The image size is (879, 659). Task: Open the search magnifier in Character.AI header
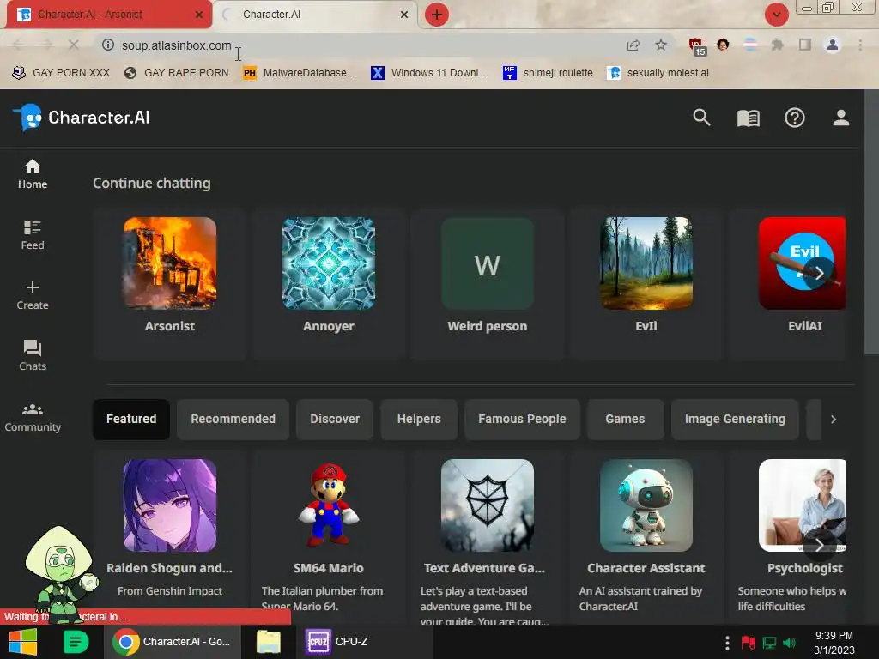point(701,118)
